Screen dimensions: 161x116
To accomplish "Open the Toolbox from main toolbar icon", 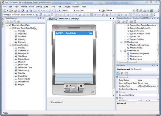I will [148, 10].
